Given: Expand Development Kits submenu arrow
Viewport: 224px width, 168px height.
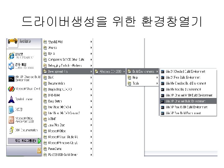Looking at the screenshot, I should pyautogui.click(x=91, y=72).
